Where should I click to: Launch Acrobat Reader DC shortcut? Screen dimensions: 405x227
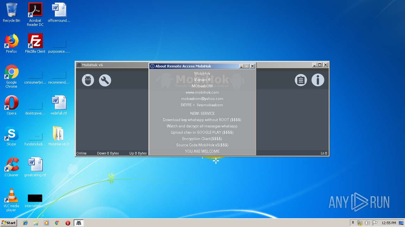tap(35, 15)
